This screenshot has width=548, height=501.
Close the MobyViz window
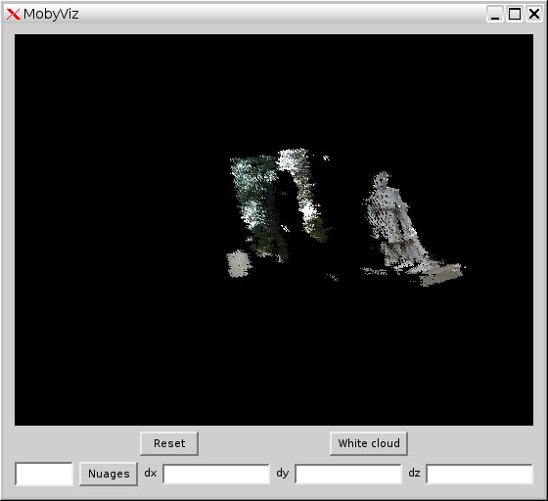(x=534, y=15)
